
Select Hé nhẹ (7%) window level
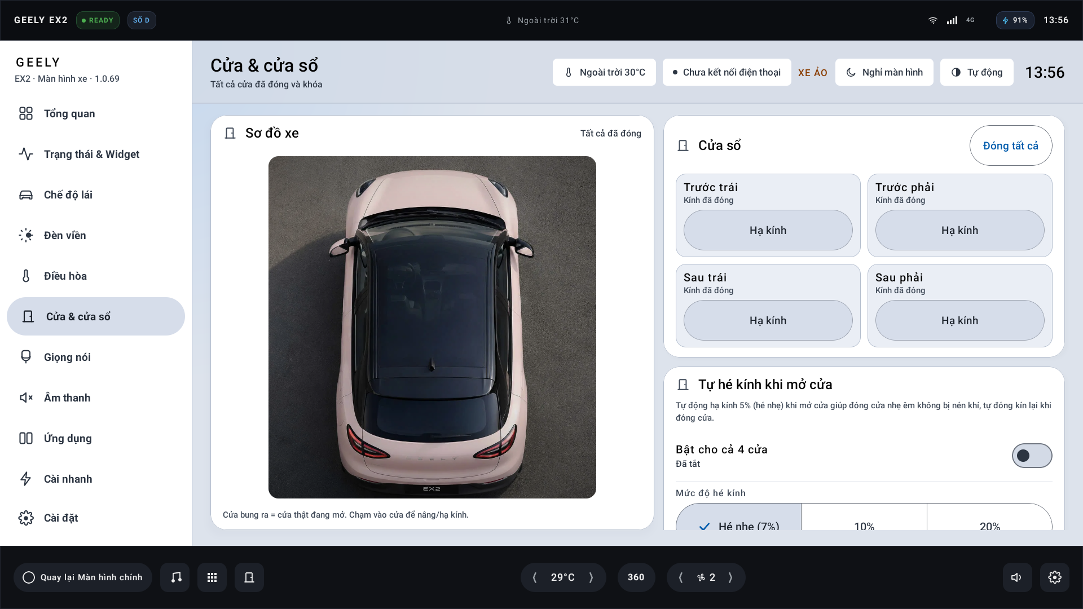[738, 517]
